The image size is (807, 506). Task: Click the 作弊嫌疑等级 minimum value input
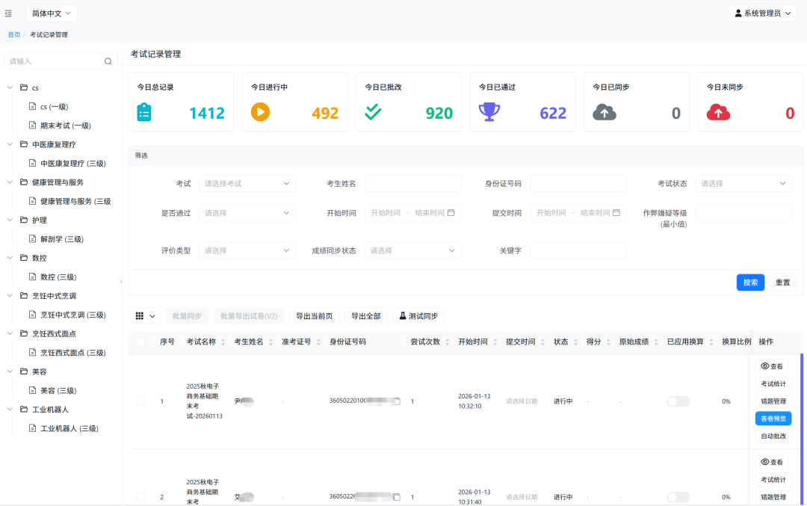pos(743,212)
